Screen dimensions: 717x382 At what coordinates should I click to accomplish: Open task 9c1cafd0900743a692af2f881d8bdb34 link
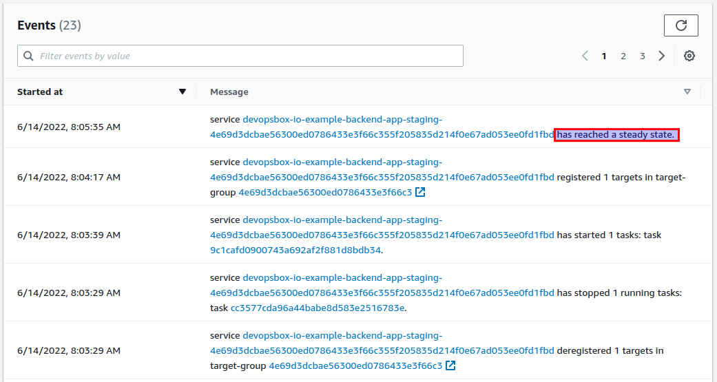[x=295, y=251]
